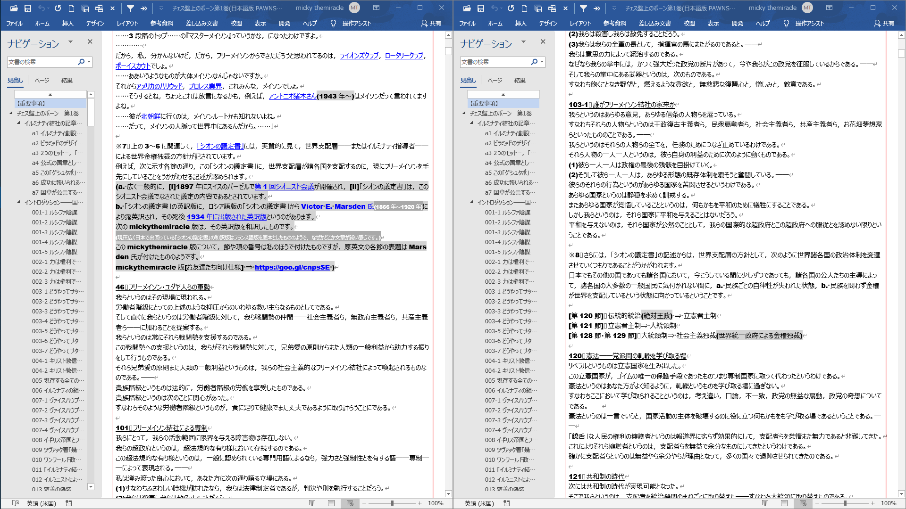Click 共有 share button in left window
This screenshot has width=906, height=509.
tap(431, 24)
